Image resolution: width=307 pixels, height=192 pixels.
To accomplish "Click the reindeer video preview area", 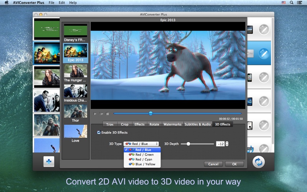I will pyautogui.click(x=168, y=65).
